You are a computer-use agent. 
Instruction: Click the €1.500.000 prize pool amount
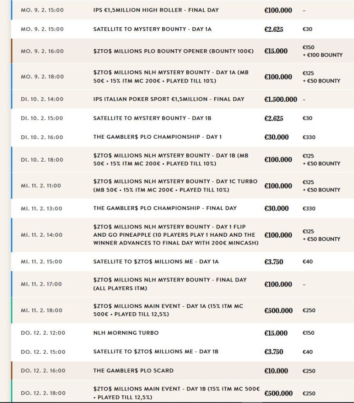point(281,99)
